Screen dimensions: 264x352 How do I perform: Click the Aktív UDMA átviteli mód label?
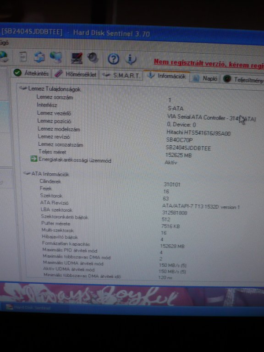(69, 269)
